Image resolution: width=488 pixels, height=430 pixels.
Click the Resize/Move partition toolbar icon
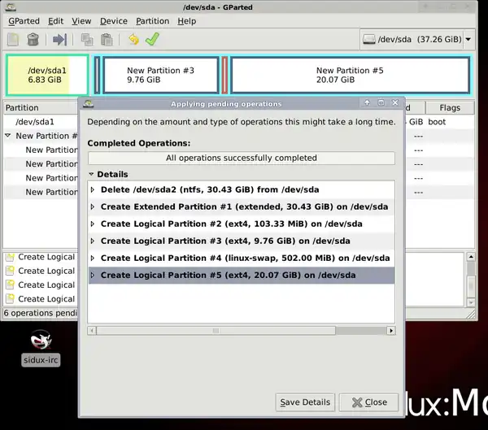coord(59,39)
